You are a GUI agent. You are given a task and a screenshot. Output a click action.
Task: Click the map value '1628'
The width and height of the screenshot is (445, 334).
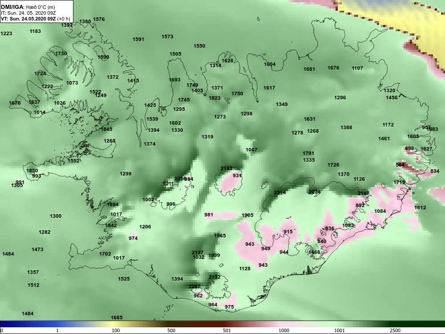[x=227, y=61]
